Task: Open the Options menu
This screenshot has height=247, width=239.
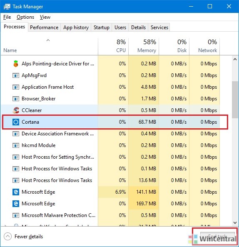Action: 25,17
